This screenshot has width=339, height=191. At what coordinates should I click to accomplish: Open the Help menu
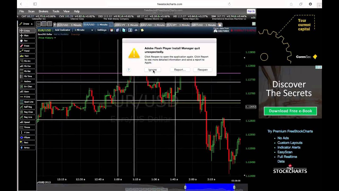(77, 11)
